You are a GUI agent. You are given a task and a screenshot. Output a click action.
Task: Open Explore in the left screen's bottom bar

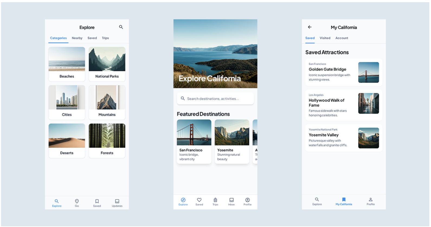57,203
